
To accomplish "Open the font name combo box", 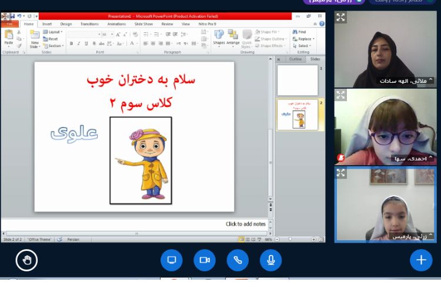I will pos(84,34).
